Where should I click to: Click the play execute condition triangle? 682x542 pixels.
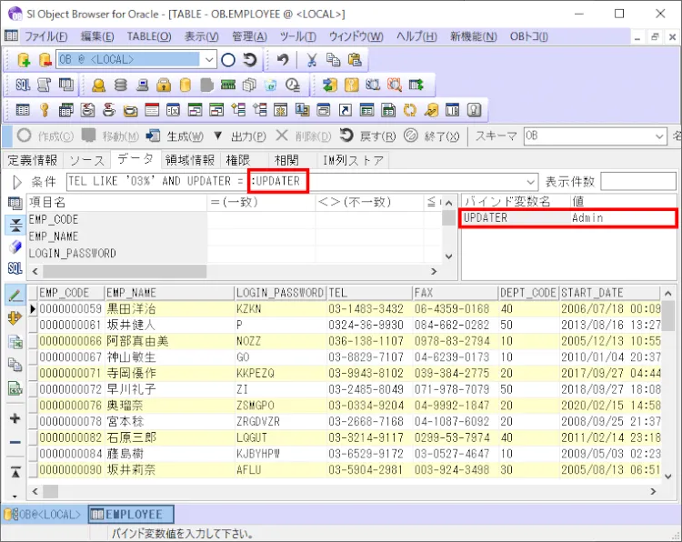tap(17, 182)
